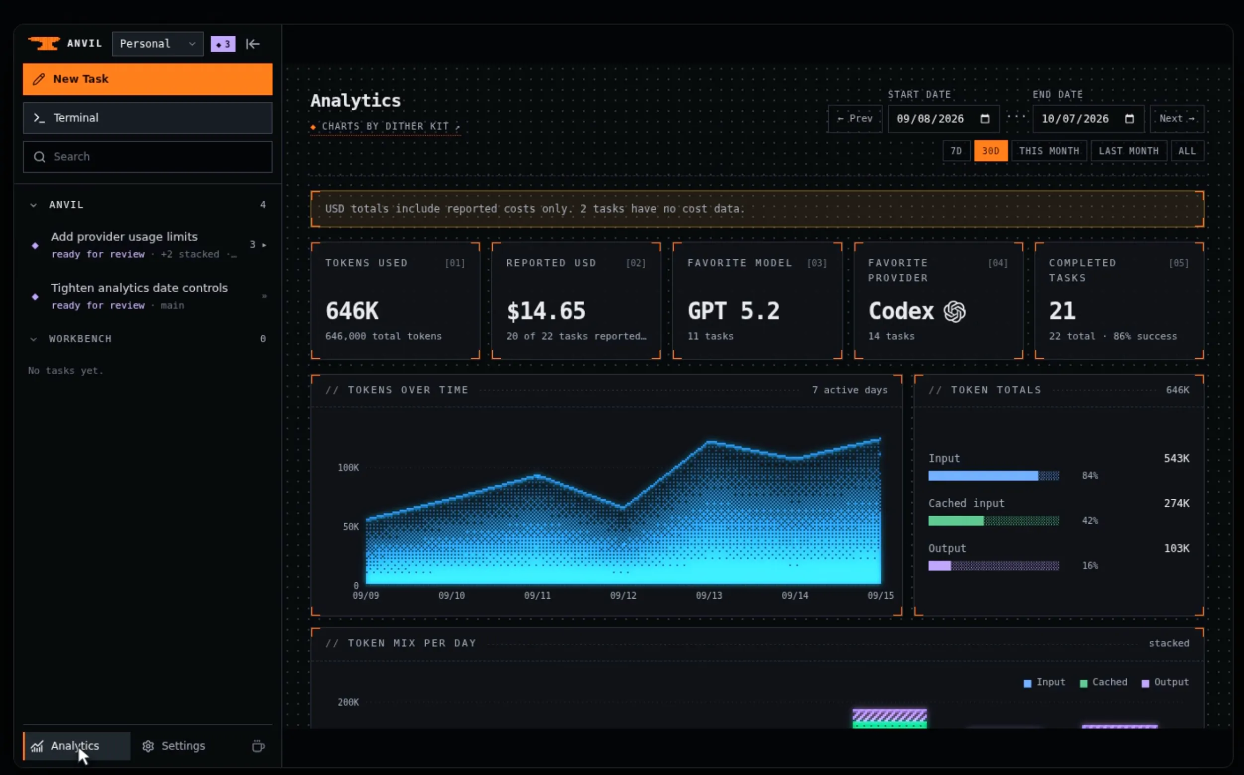Click the start date field 09/08/2026

943,118
